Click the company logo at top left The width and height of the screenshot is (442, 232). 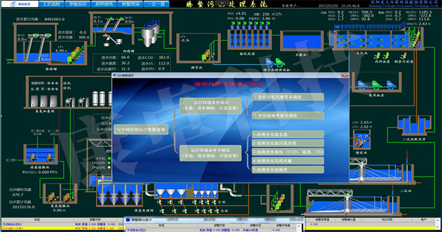pos(20,4)
